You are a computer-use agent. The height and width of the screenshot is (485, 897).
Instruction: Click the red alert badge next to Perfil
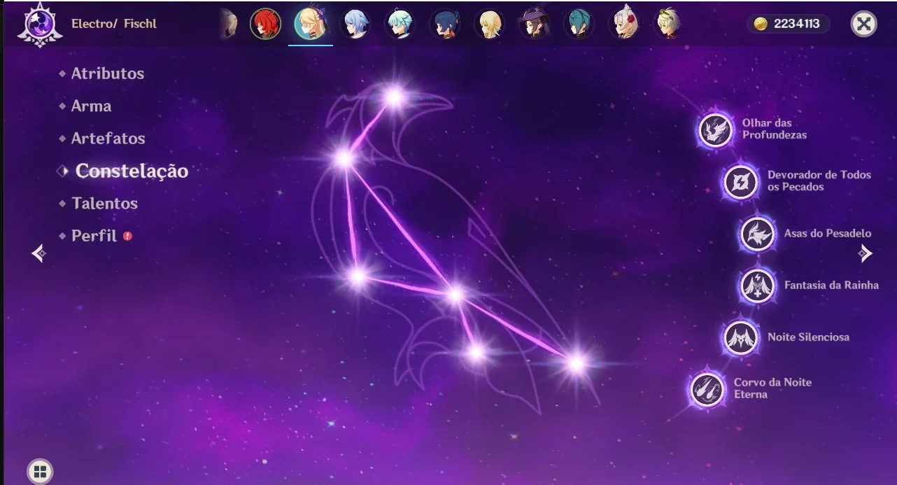point(127,236)
